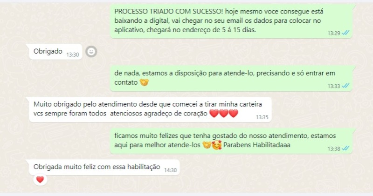Click the three red hearts emoji

click(x=224, y=113)
